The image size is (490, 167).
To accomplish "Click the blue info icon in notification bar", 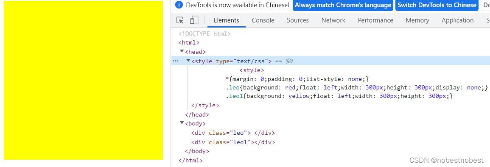I will pyautogui.click(x=179, y=5).
